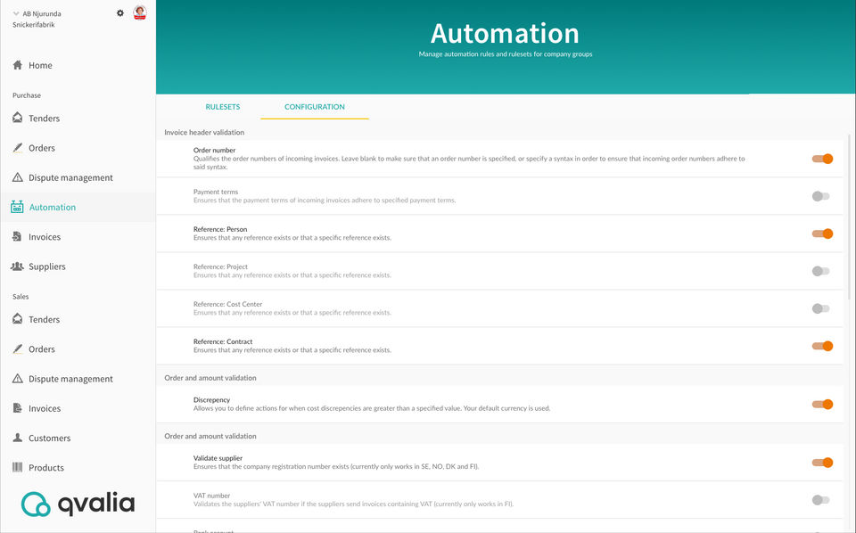
Task: Click the VAT number rule title
Action: [x=212, y=496]
